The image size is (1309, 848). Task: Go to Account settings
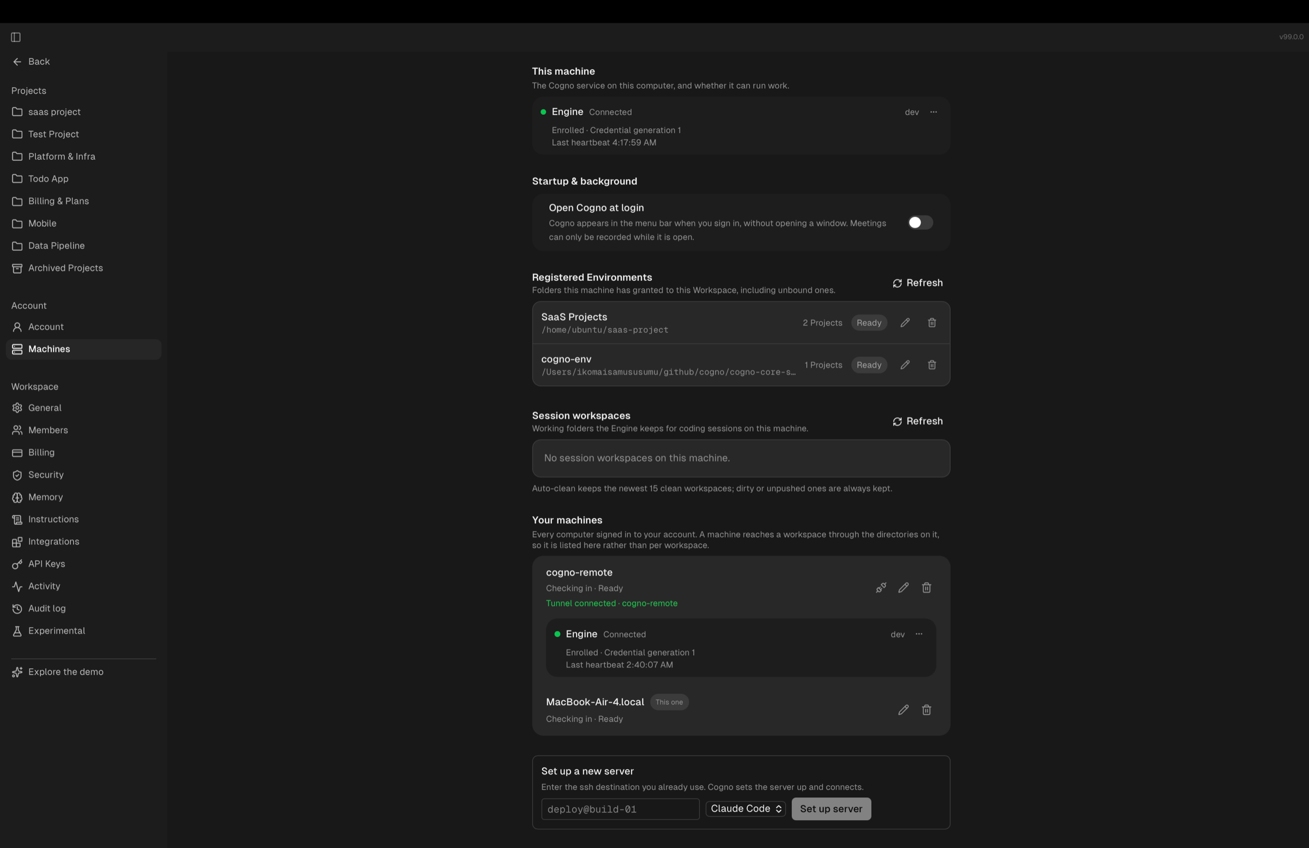click(x=83, y=327)
